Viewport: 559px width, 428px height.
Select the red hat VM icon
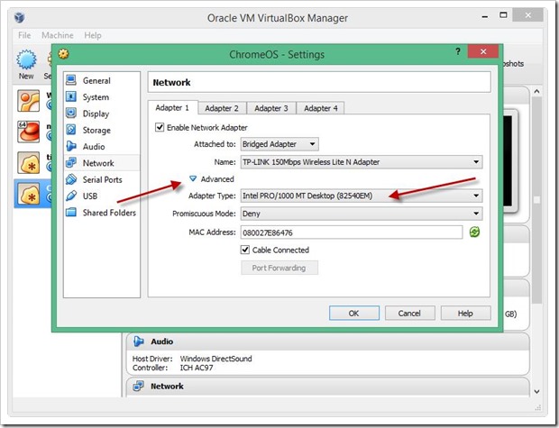tap(29, 132)
